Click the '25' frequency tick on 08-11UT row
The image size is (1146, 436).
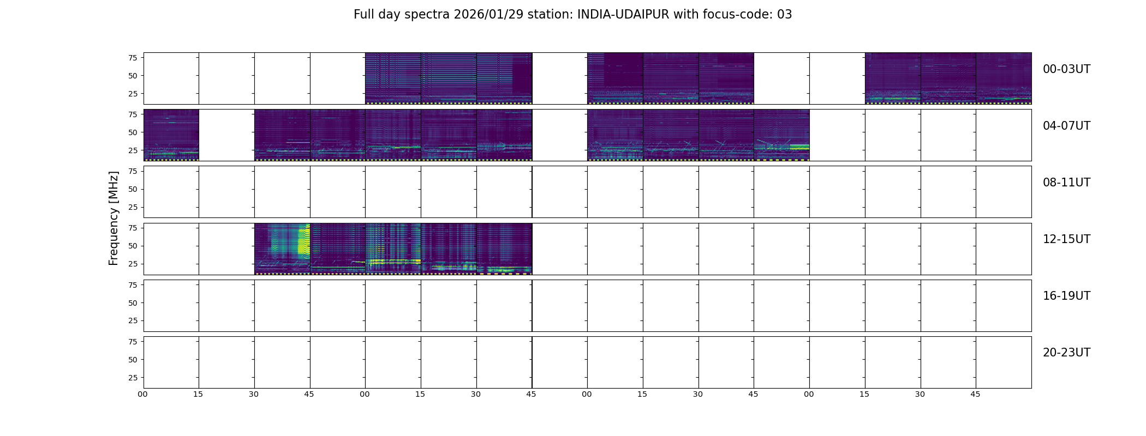pos(133,207)
